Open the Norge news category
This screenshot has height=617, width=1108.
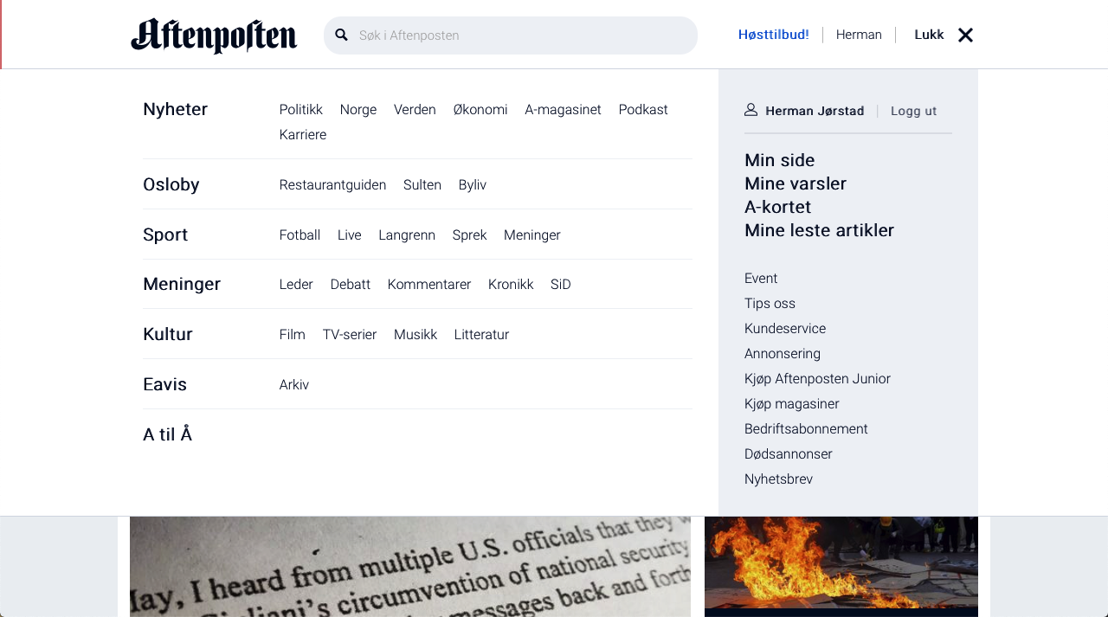[x=358, y=110]
